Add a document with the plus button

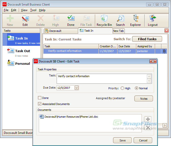148,119
